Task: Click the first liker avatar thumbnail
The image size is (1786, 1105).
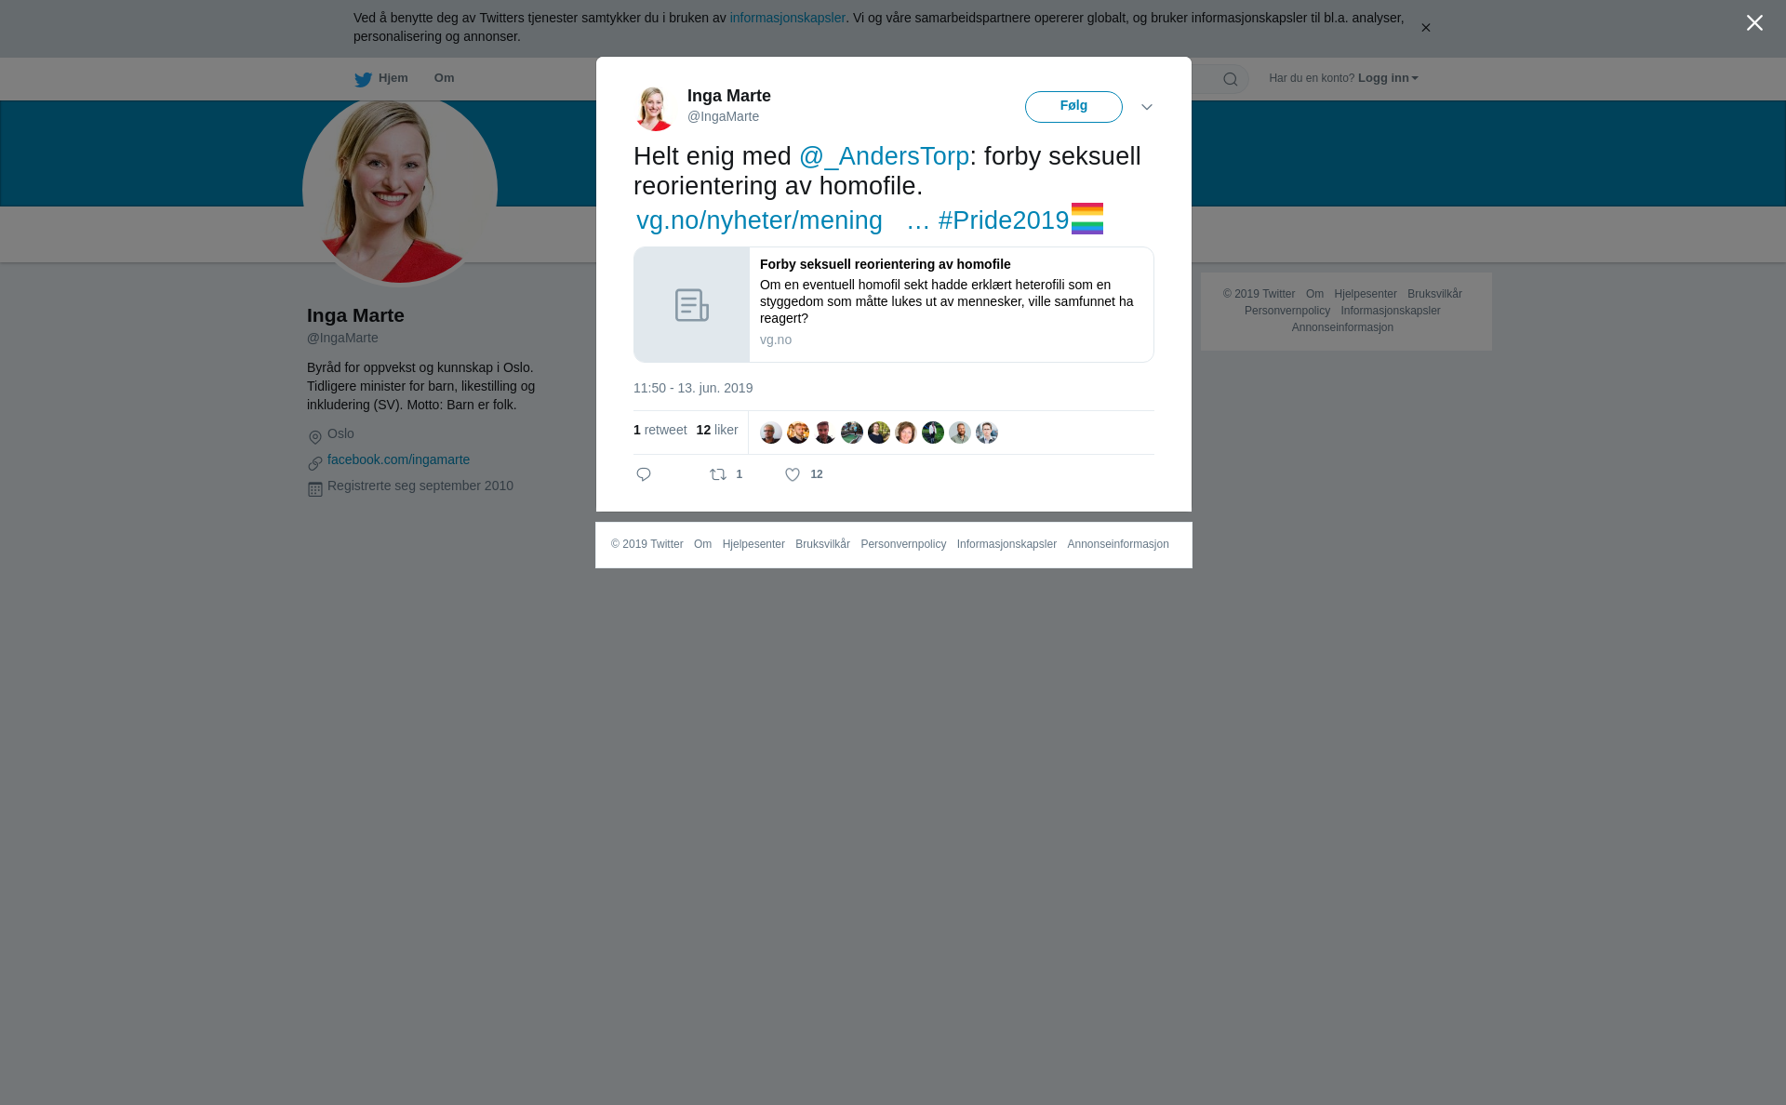Action: (x=770, y=433)
